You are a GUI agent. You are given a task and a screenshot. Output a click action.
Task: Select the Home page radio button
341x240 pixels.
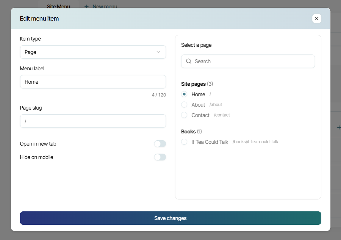coord(184,94)
